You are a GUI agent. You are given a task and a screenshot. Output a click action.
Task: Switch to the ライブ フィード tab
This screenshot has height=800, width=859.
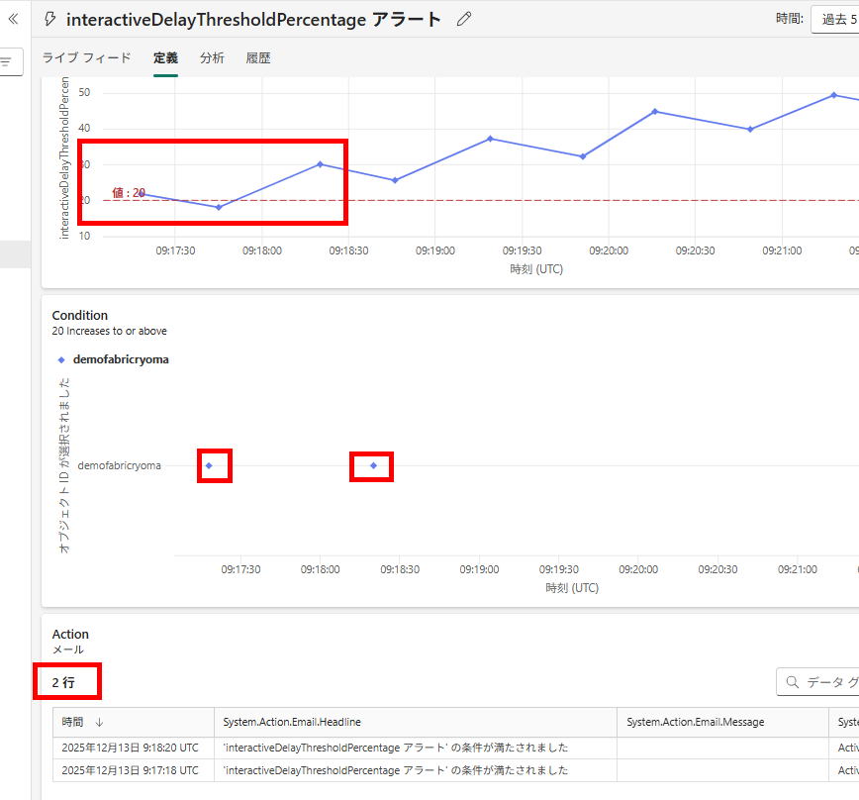[x=86, y=58]
